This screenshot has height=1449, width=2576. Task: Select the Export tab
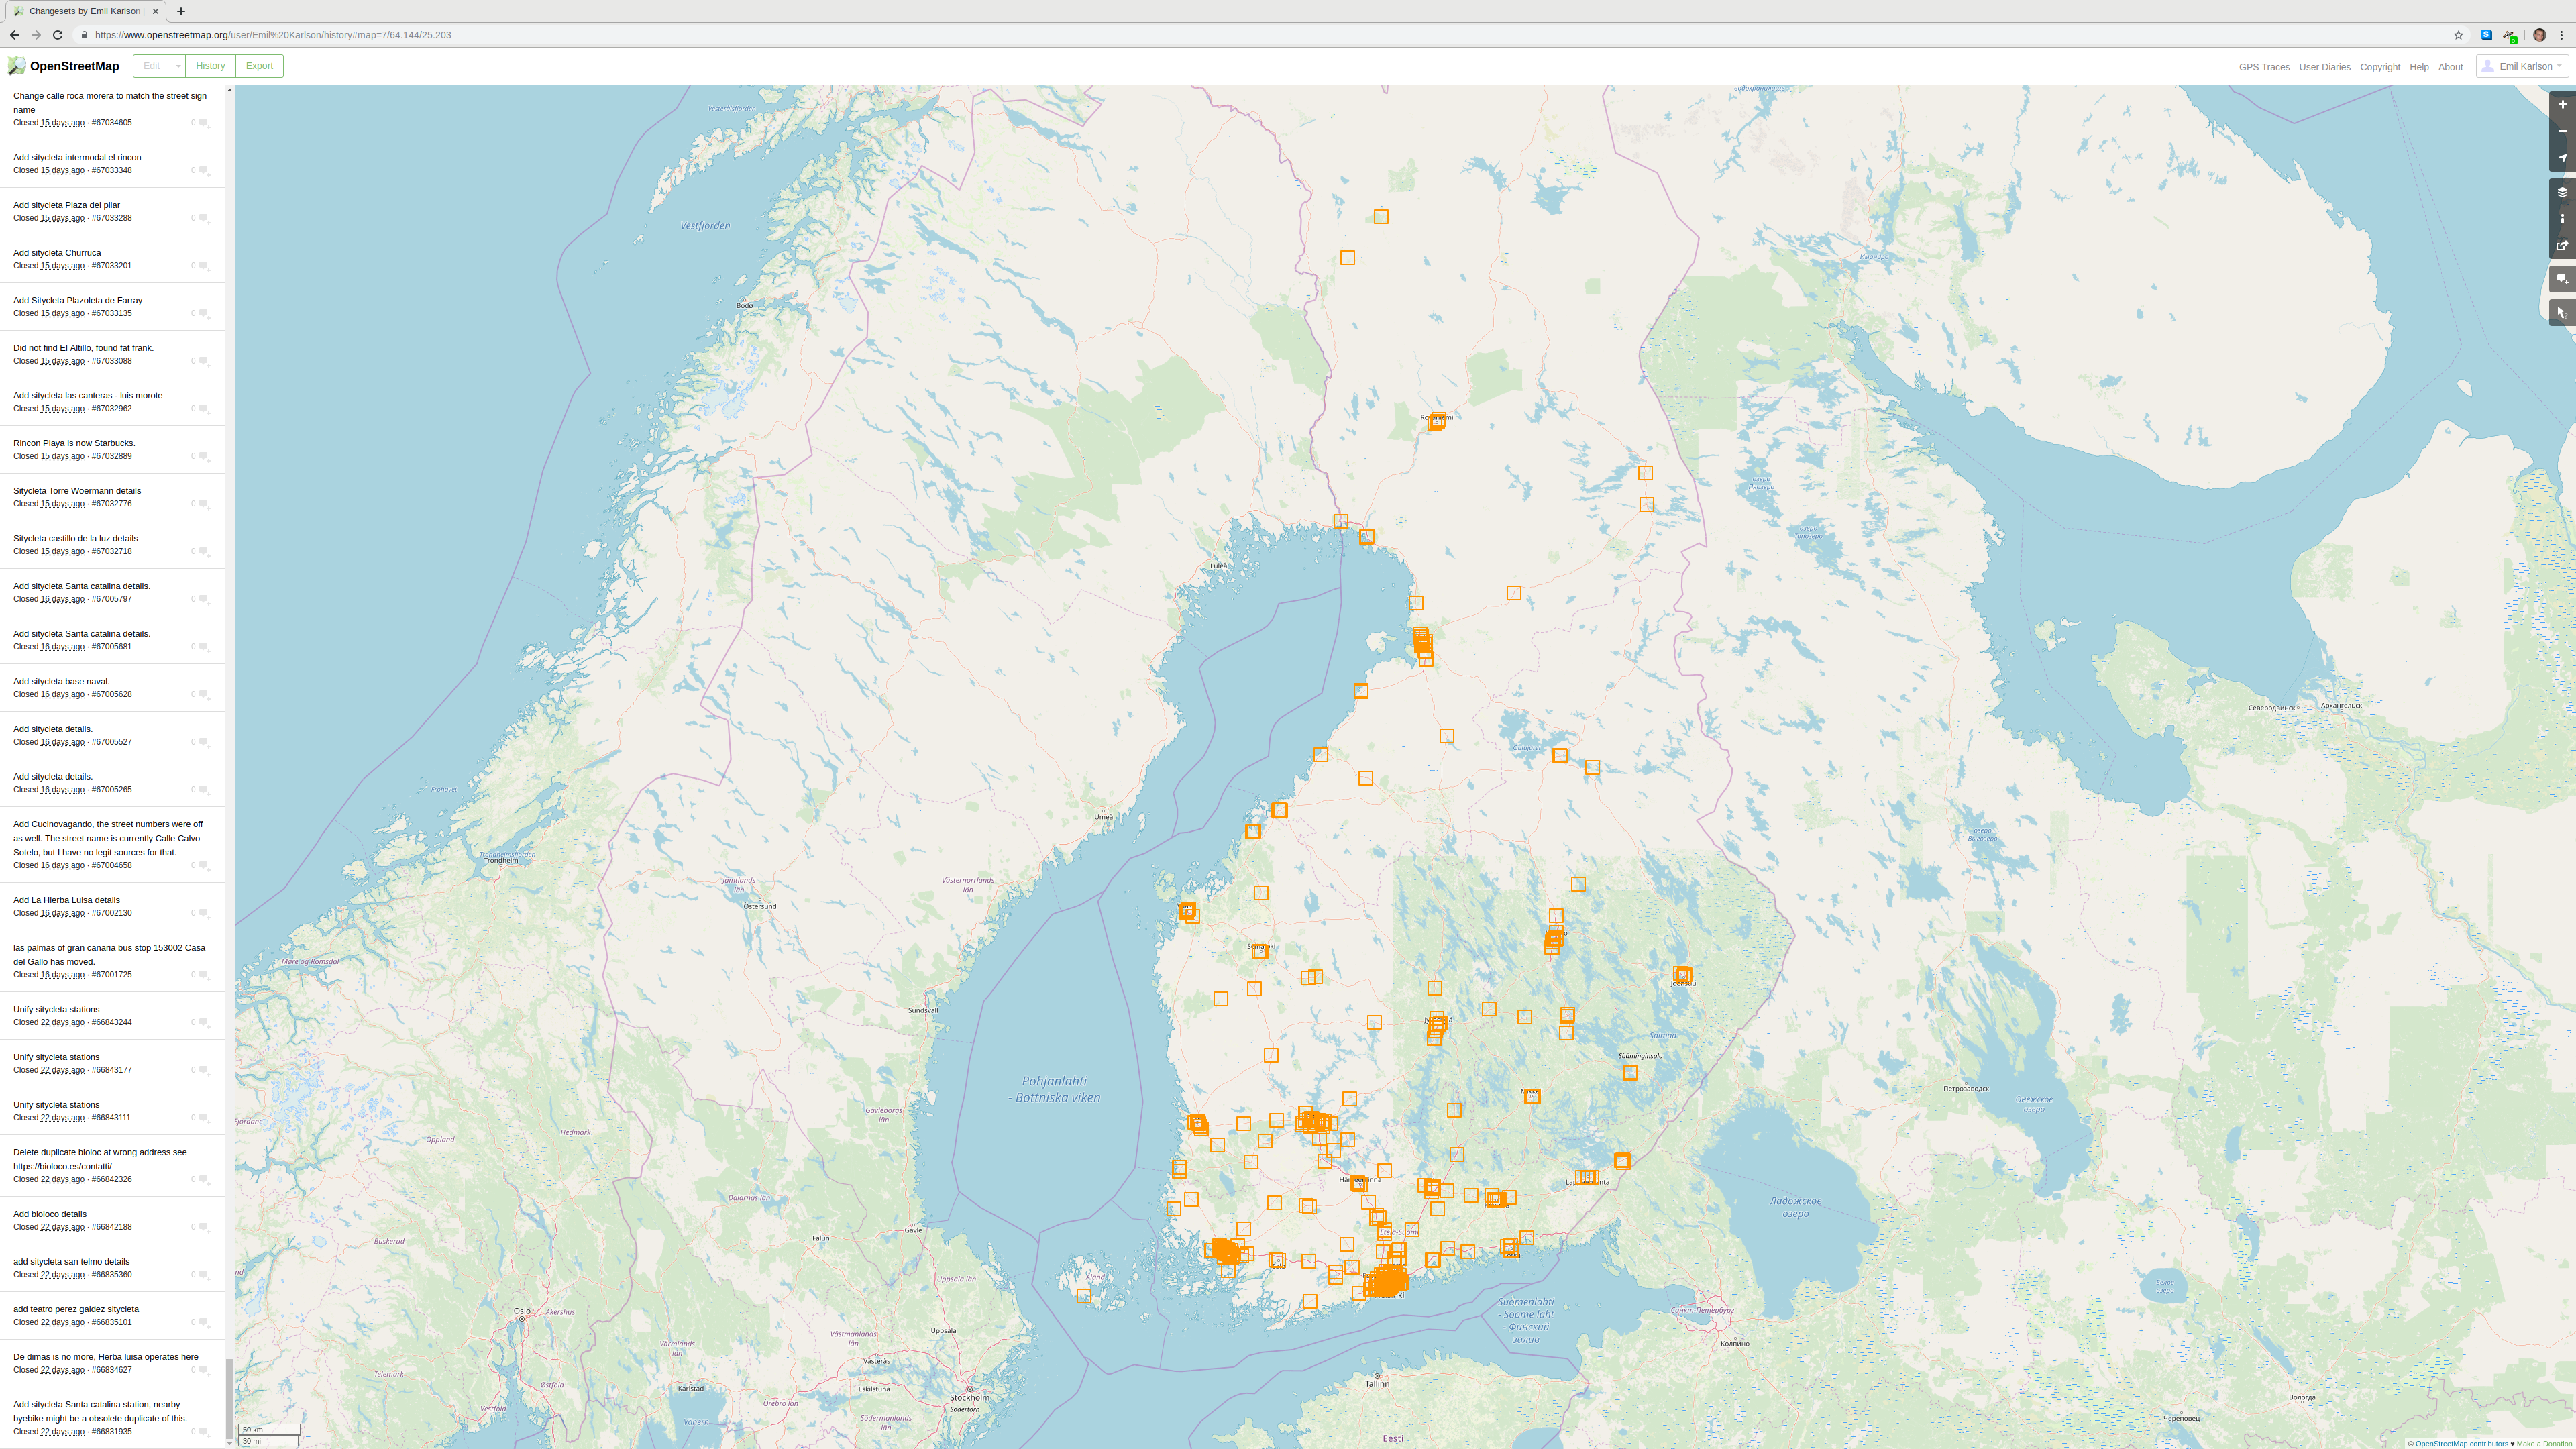click(259, 66)
